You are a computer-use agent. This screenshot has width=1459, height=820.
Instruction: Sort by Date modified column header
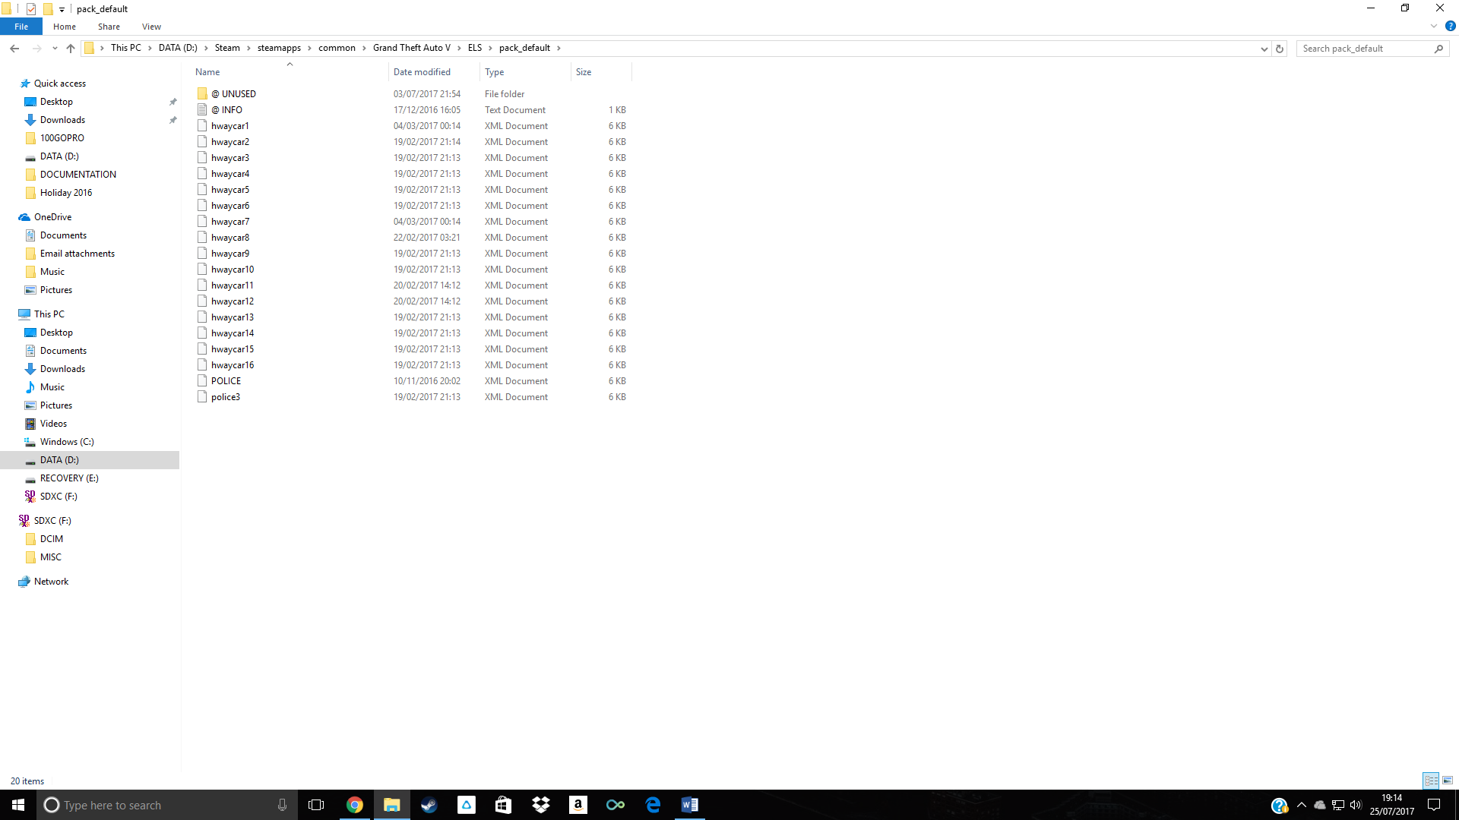pyautogui.click(x=422, y=72)
